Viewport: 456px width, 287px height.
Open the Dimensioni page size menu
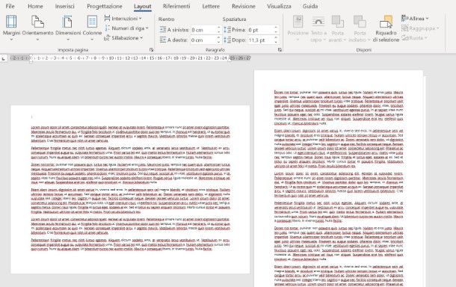click(x=68, y=28)
